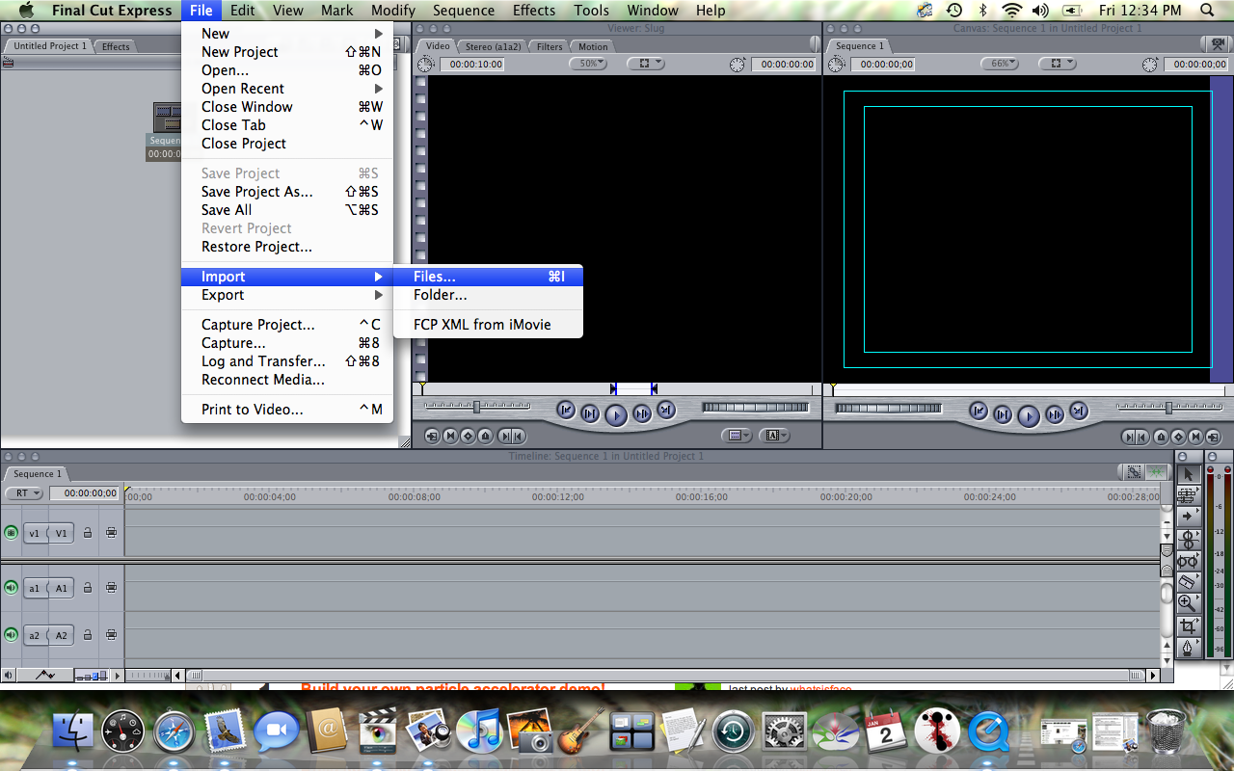Toggle Auto Select on V1 track
1234x771 pixels.
tap(111, 533)
